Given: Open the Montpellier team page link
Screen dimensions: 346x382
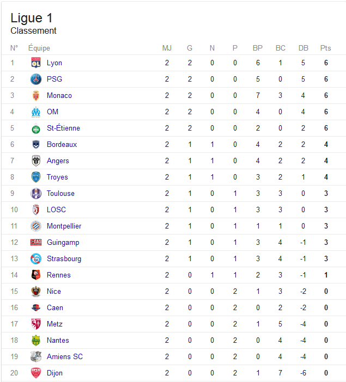Looking at the screenshot, I should pos(64,226).
